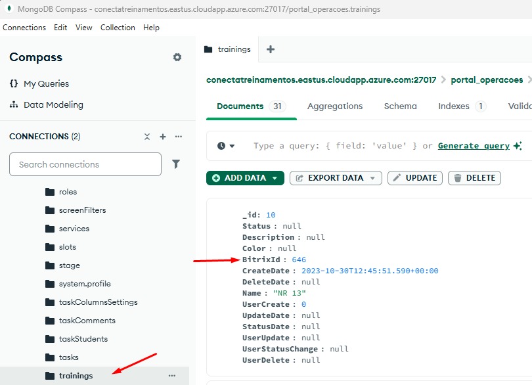Click the add new connection plus icon

click(x=163, y=137)
